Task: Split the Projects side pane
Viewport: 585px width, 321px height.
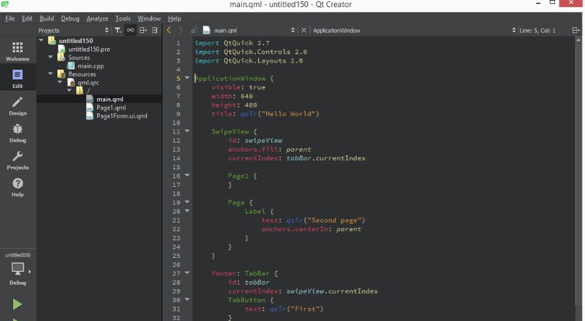Action: click(x=143, y=30)
